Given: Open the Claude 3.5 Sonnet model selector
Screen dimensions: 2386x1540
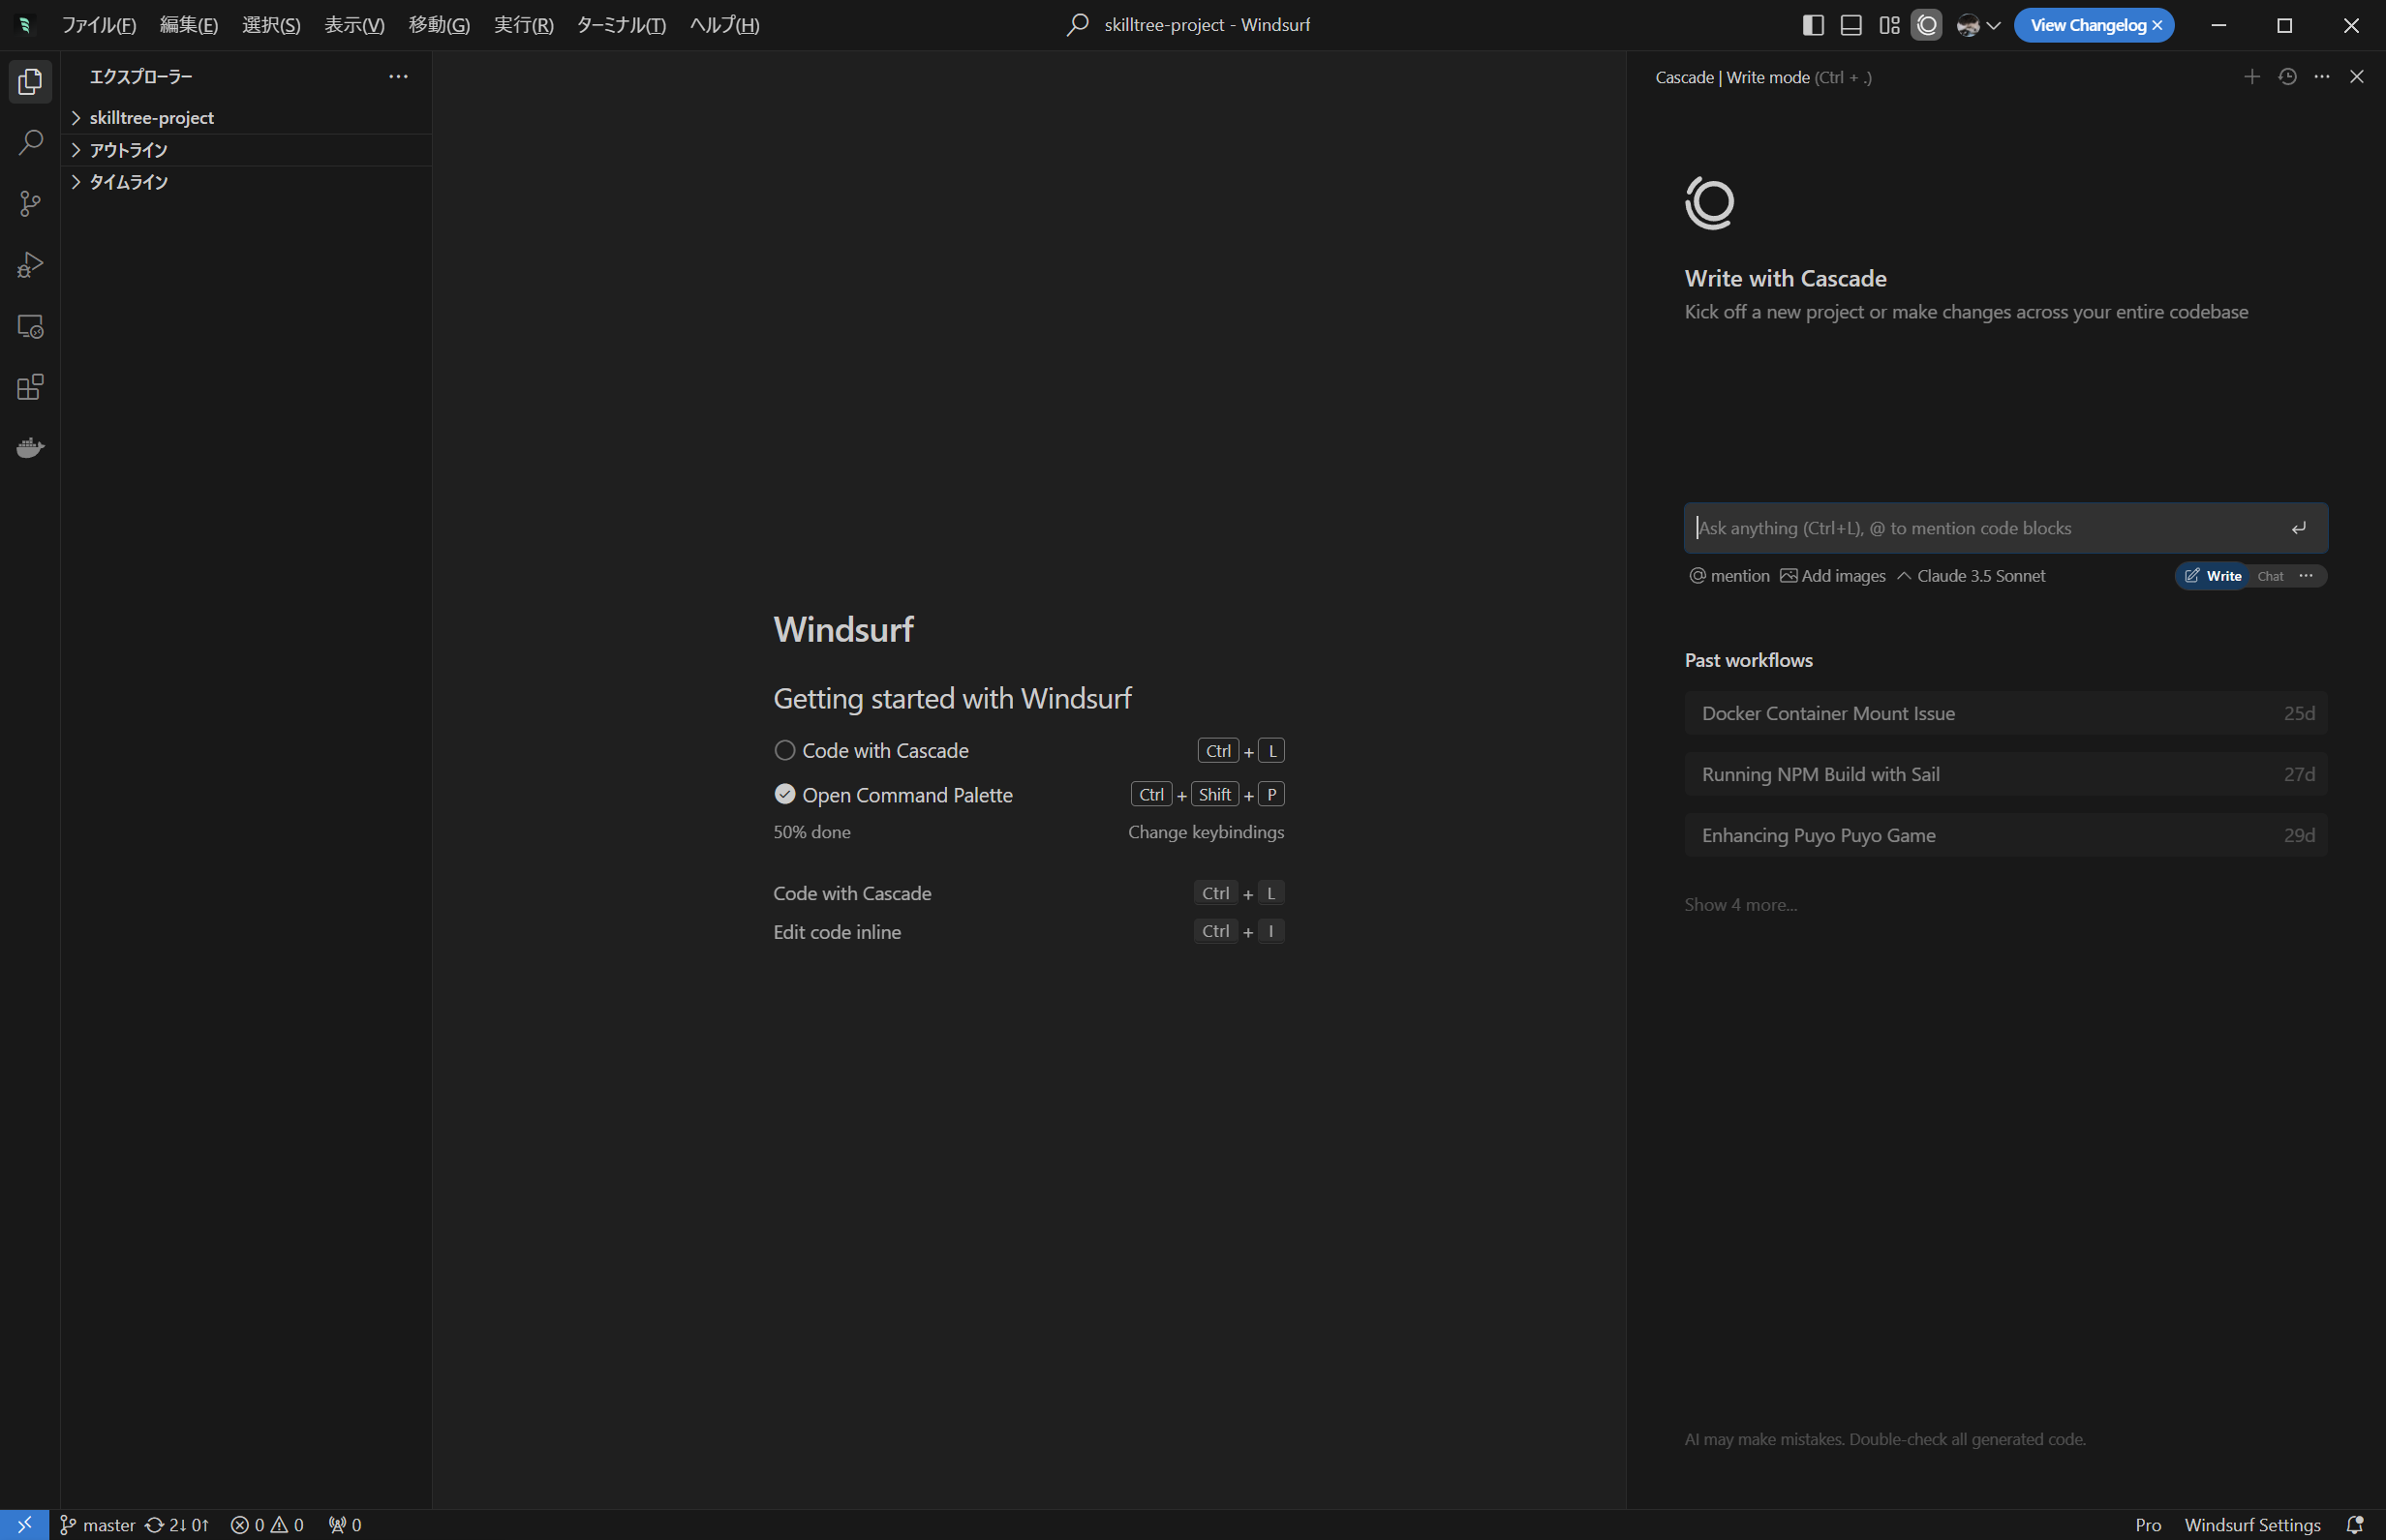Looking at the screenshot, I should (1971, 576).
